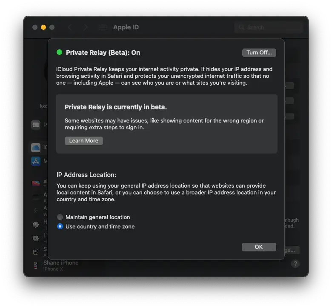This screenshot has height=308, width=332.
Task: Open help with the question mark button
Action: 295,264
